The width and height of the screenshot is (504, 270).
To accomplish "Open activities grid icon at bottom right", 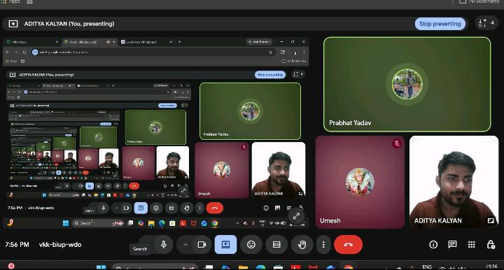I will [x=472, y=245].
